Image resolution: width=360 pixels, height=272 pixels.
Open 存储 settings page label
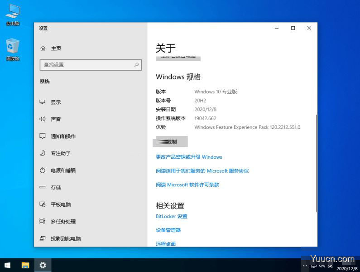coord(56,187)
